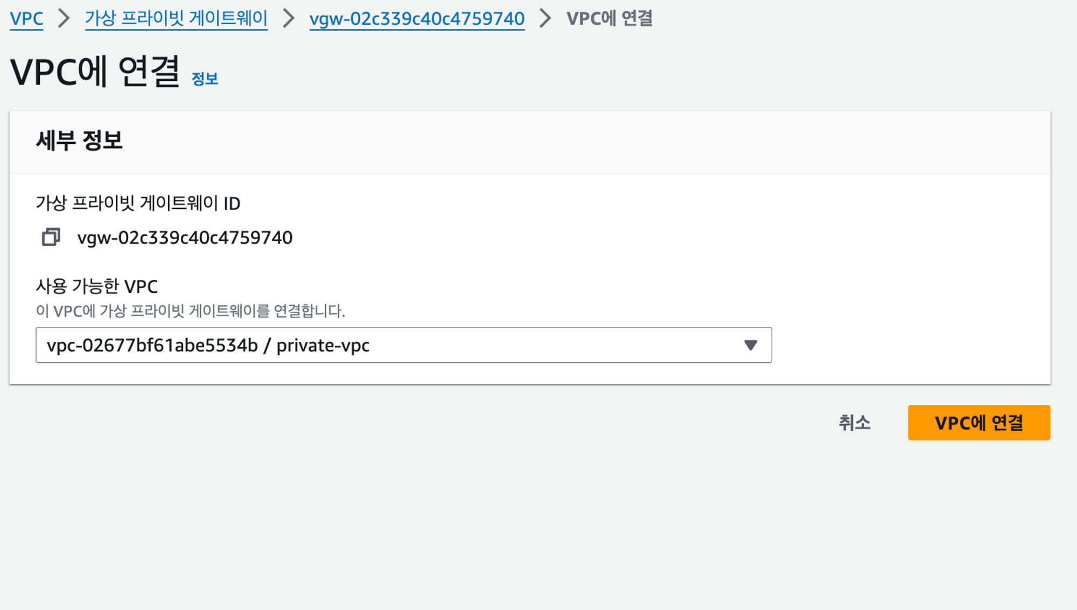This screenshot has height=610, width=1077.
Task: Click the helper text under 사용 가능한 VPC
Action: pos(190,311)
